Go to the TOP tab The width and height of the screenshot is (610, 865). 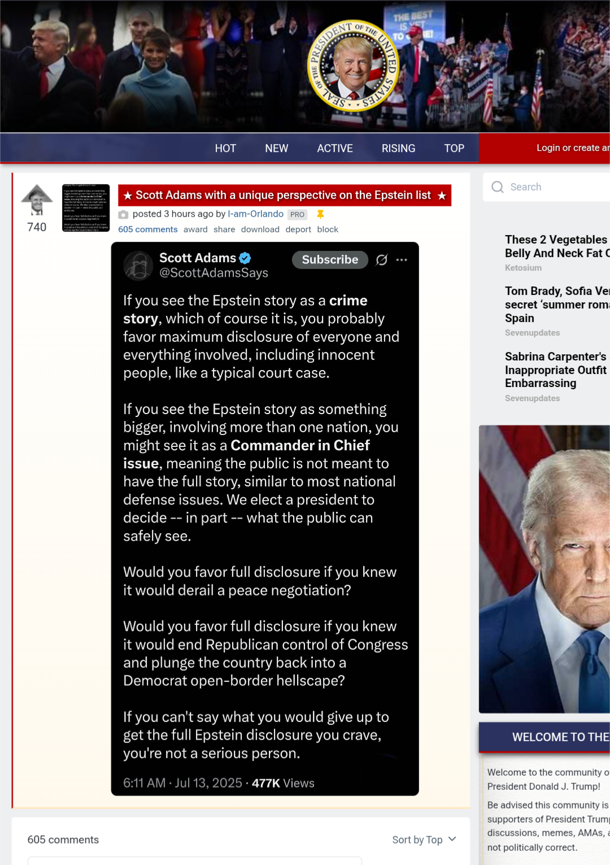[x=454, y=148]
